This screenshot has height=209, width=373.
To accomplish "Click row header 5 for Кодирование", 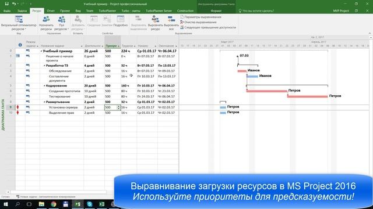I will pos(10,85).
